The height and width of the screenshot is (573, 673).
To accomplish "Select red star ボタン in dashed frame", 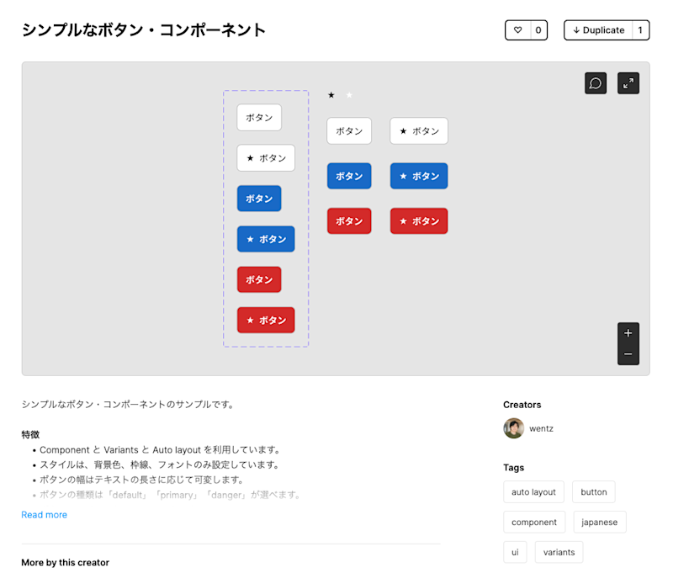I will coord(266,321).
